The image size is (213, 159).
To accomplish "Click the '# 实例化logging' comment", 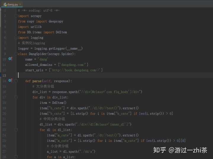I will pos(32,43).
